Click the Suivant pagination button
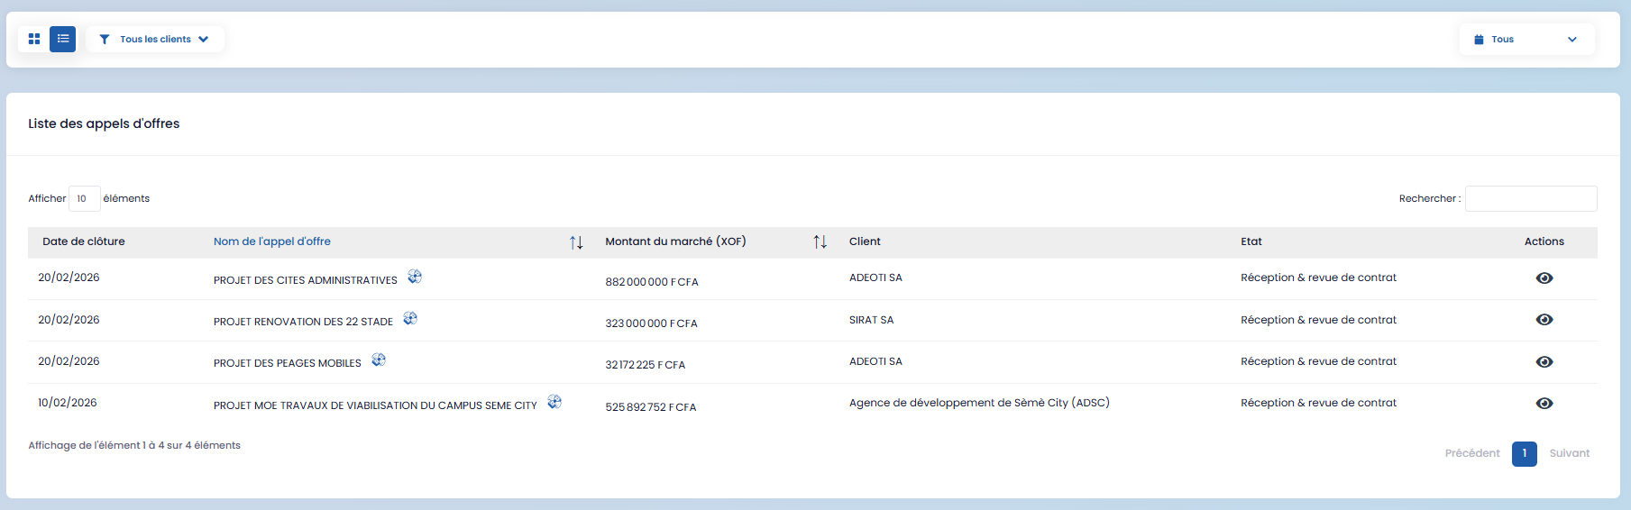Image resolution: width=1631 pixels, height=510 pixels. [1569, 453]
